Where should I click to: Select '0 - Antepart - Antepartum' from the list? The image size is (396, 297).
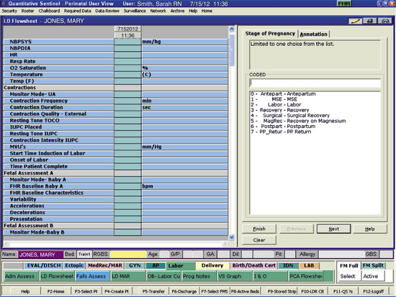(283, 94)
